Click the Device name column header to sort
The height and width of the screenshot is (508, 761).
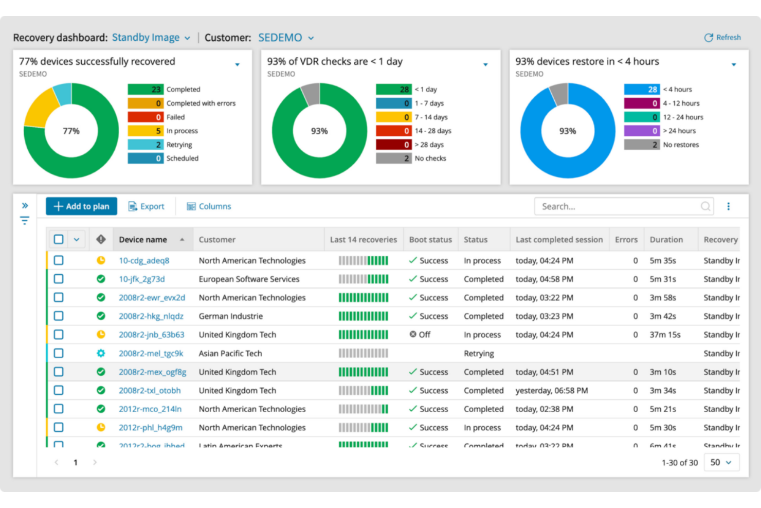[x=142, y=239]
